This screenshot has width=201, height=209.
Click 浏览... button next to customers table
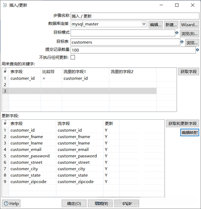tap(192, 42)
